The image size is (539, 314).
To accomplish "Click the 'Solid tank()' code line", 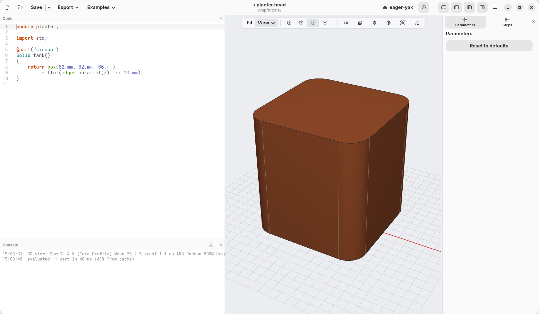I will pyautogui.click(x=33, y=55).
